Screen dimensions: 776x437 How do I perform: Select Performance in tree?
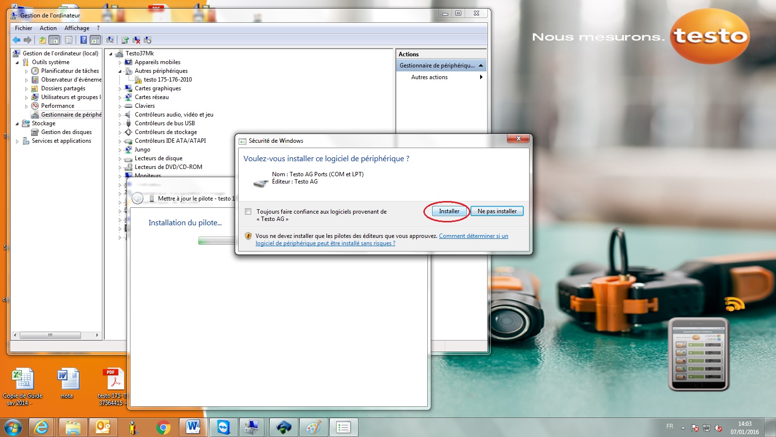(x=58, y=106)
